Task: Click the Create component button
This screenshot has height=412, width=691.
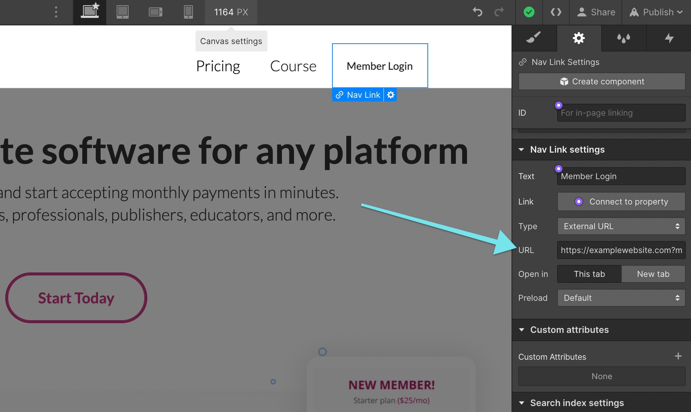Action: 602,81
